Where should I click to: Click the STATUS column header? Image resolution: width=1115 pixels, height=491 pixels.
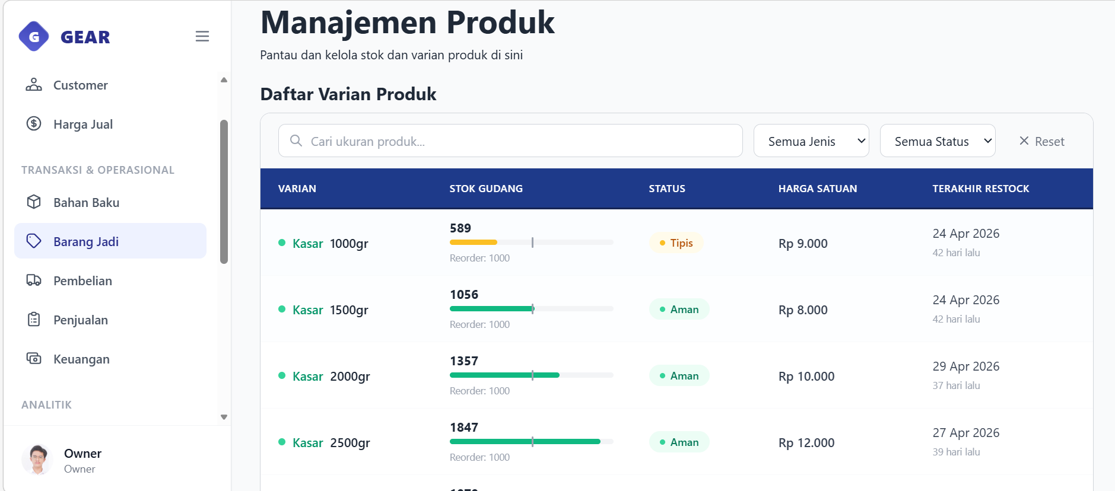tap(667, 189)
